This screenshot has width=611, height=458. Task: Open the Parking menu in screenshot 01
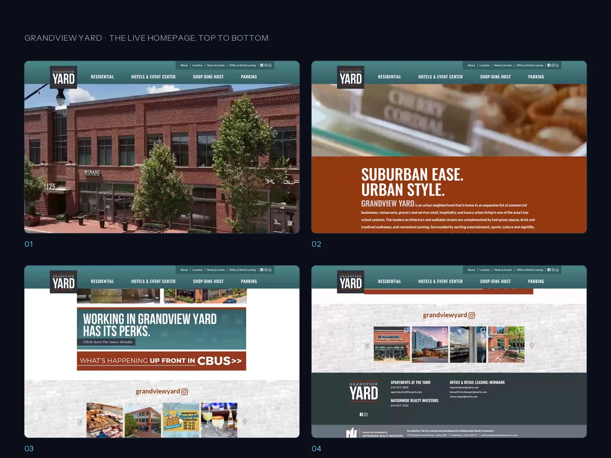click(x=249, y=77)
